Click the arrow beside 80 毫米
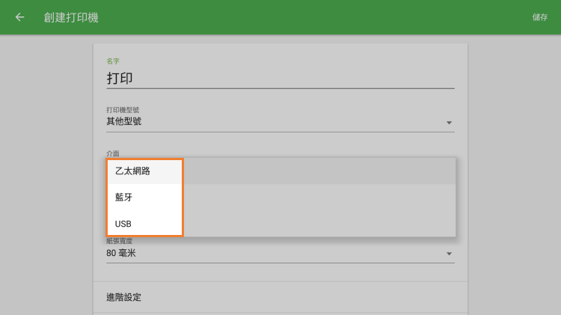The width and height of the screenshot is (561, 315). [x=449, y=254]
